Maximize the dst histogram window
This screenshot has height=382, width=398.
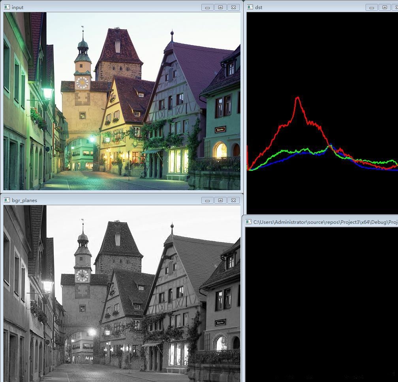(x=384, y=7)
